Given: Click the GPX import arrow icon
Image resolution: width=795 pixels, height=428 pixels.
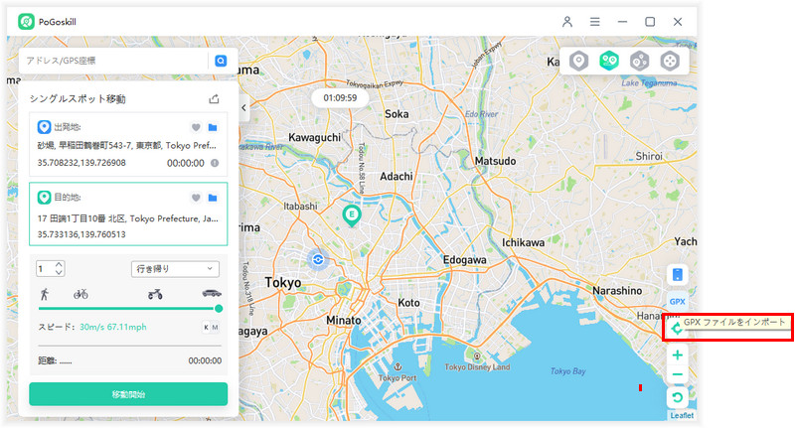Looking at the screenshot, I should point(677,329).
